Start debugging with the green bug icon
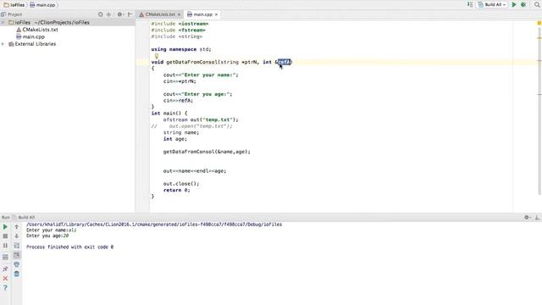Screen dimensions: 542x305 [x=523, y=4]
